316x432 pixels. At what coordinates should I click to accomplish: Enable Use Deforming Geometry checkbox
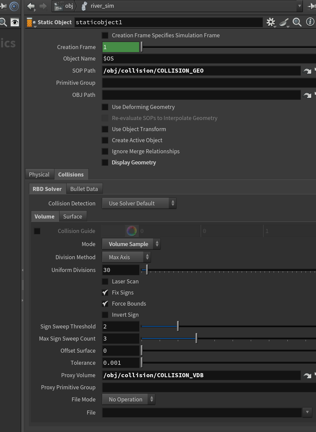click(x=105, y=107)
